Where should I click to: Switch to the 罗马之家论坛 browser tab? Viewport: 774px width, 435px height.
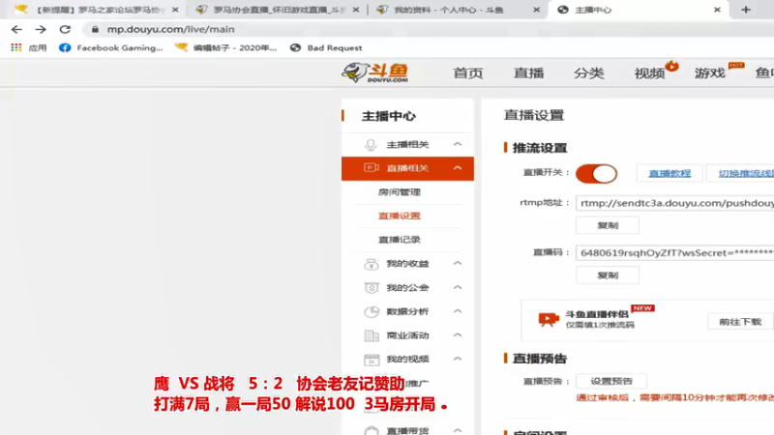pos(97,10)
